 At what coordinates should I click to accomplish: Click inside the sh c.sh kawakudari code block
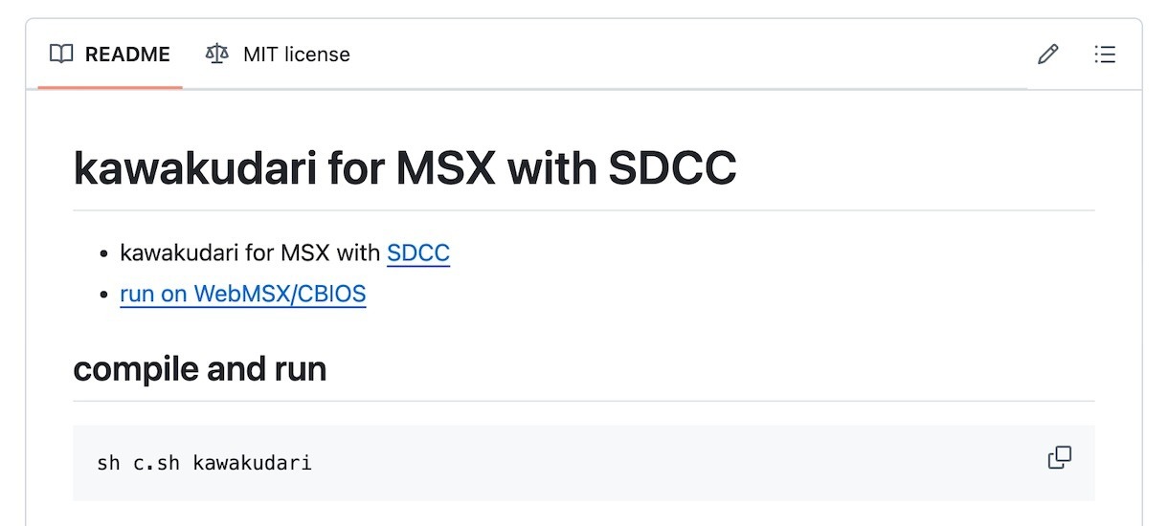point(584,463)
